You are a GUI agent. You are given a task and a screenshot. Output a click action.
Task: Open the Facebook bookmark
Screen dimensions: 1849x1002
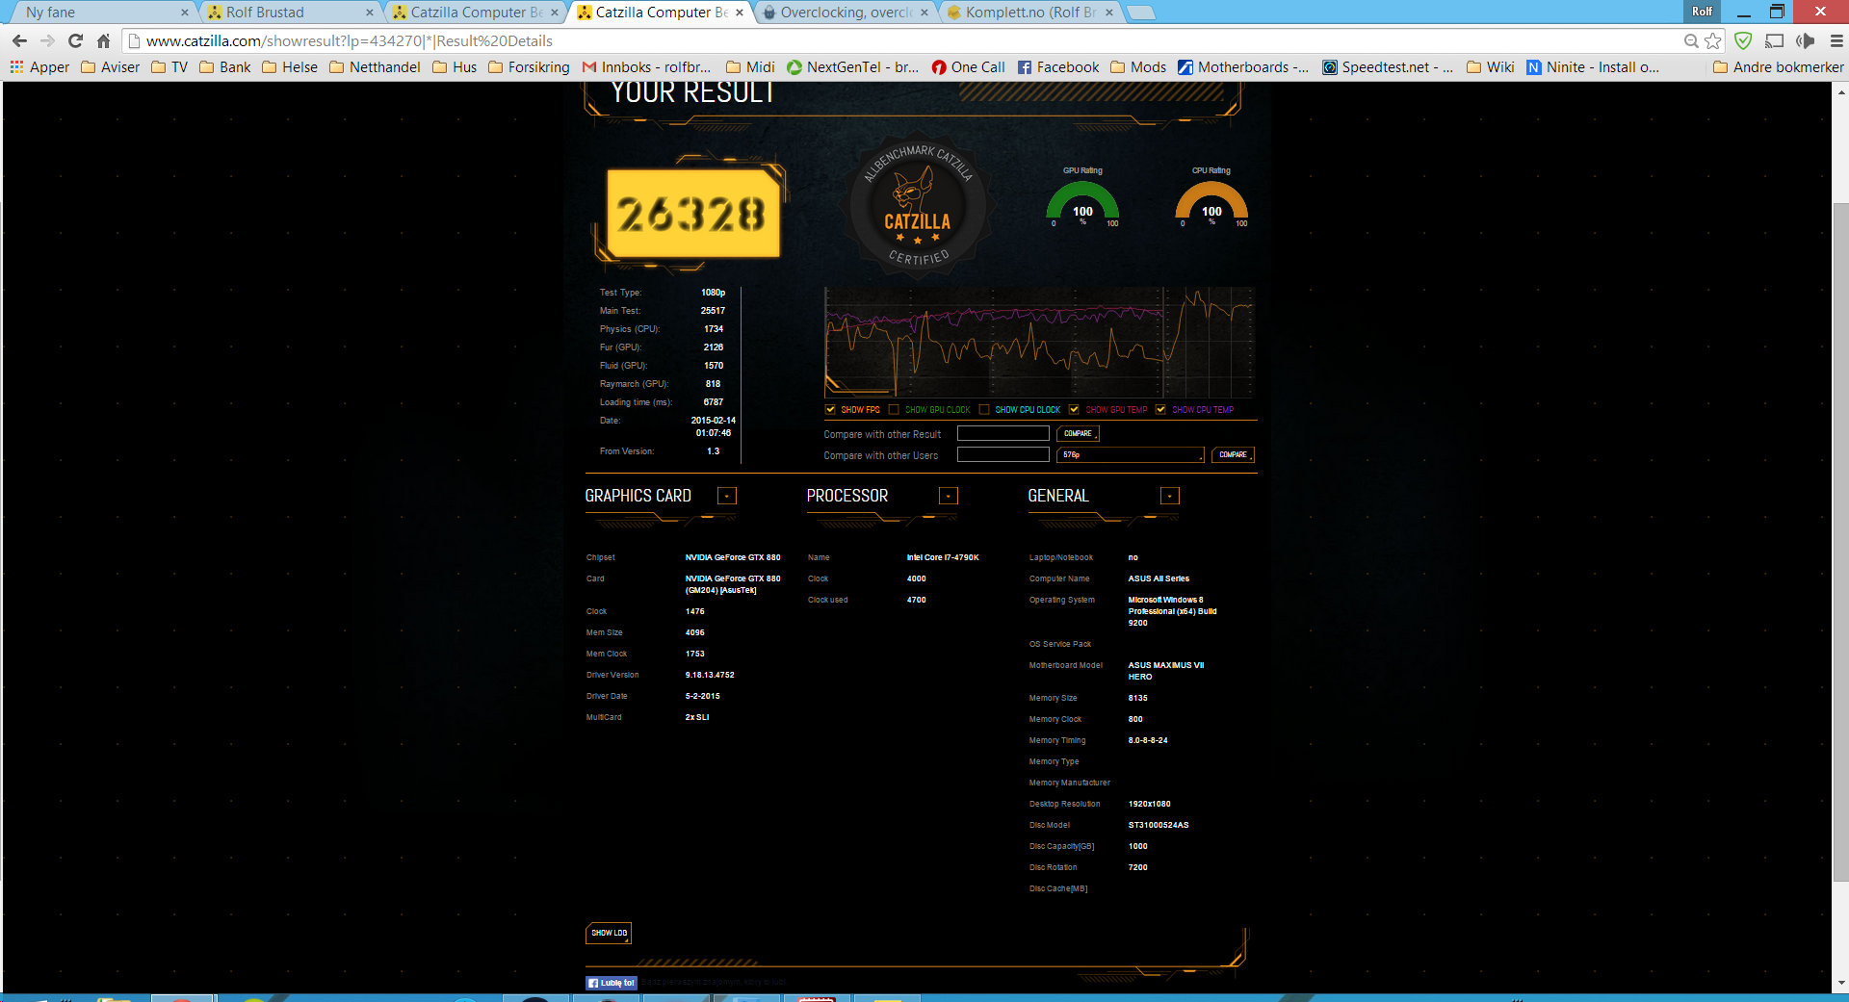click(x=1057, y=67)
